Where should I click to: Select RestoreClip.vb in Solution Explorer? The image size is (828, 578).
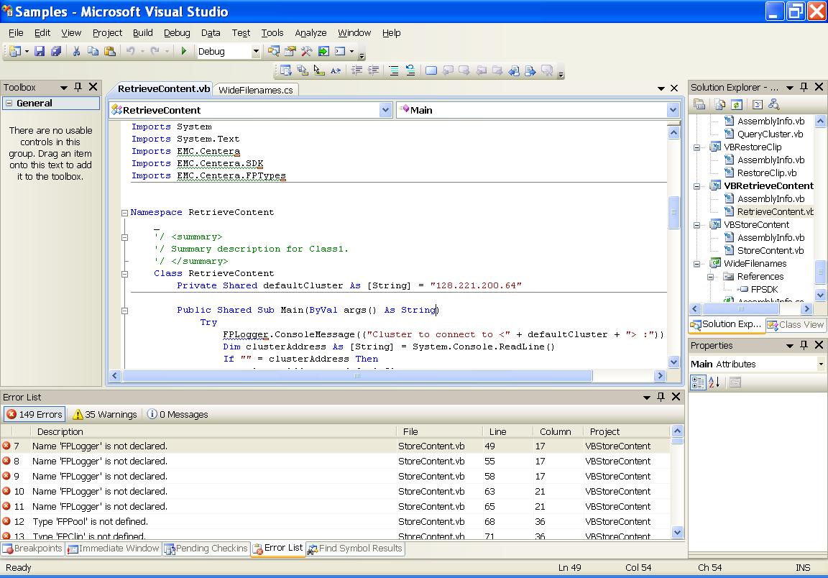(767, 173)
